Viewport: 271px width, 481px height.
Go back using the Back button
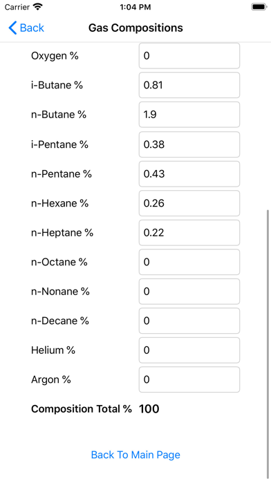coord(26,28)
